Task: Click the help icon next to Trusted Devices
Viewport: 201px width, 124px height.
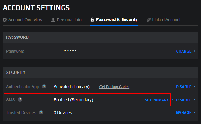Action: point(41,112)
